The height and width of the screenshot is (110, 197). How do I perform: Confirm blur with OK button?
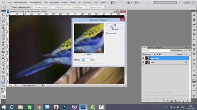115,25
